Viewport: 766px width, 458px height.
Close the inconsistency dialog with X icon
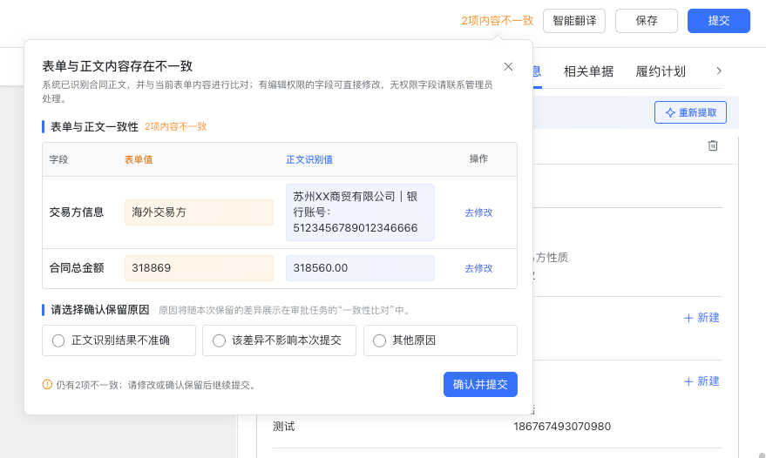click(x=508, y=66)
